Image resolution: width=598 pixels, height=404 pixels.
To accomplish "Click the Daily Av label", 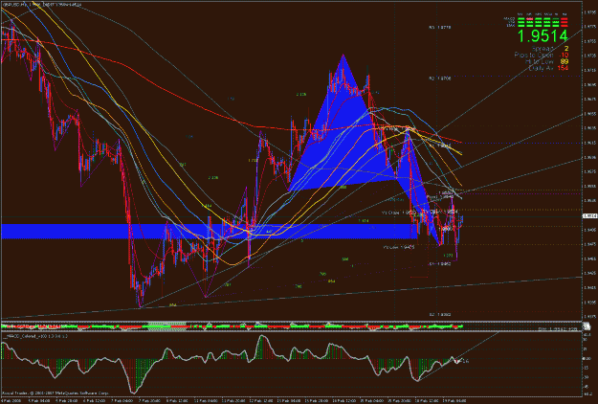I will tap(541, 68).
